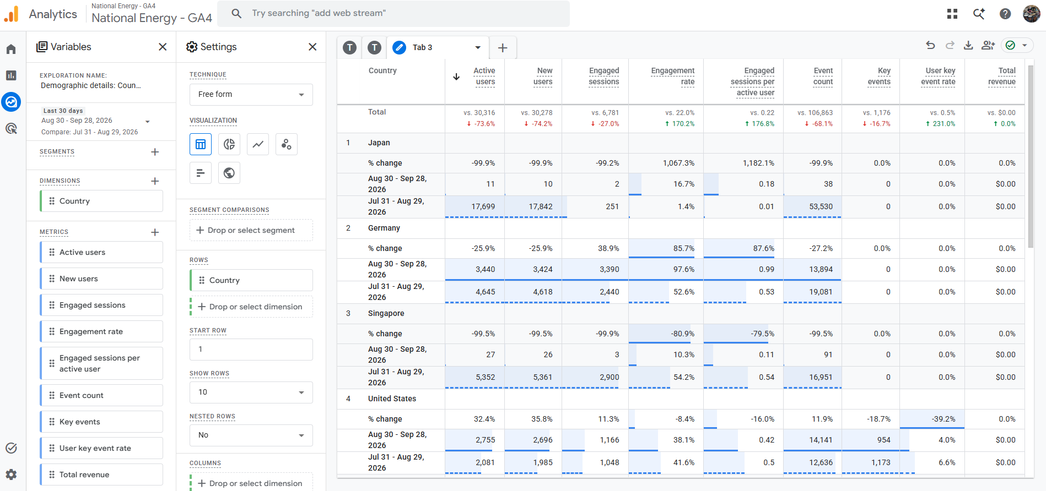The image size is (1046, 491).
Task: Open the user account avatar
Action: pos(1032,14)
